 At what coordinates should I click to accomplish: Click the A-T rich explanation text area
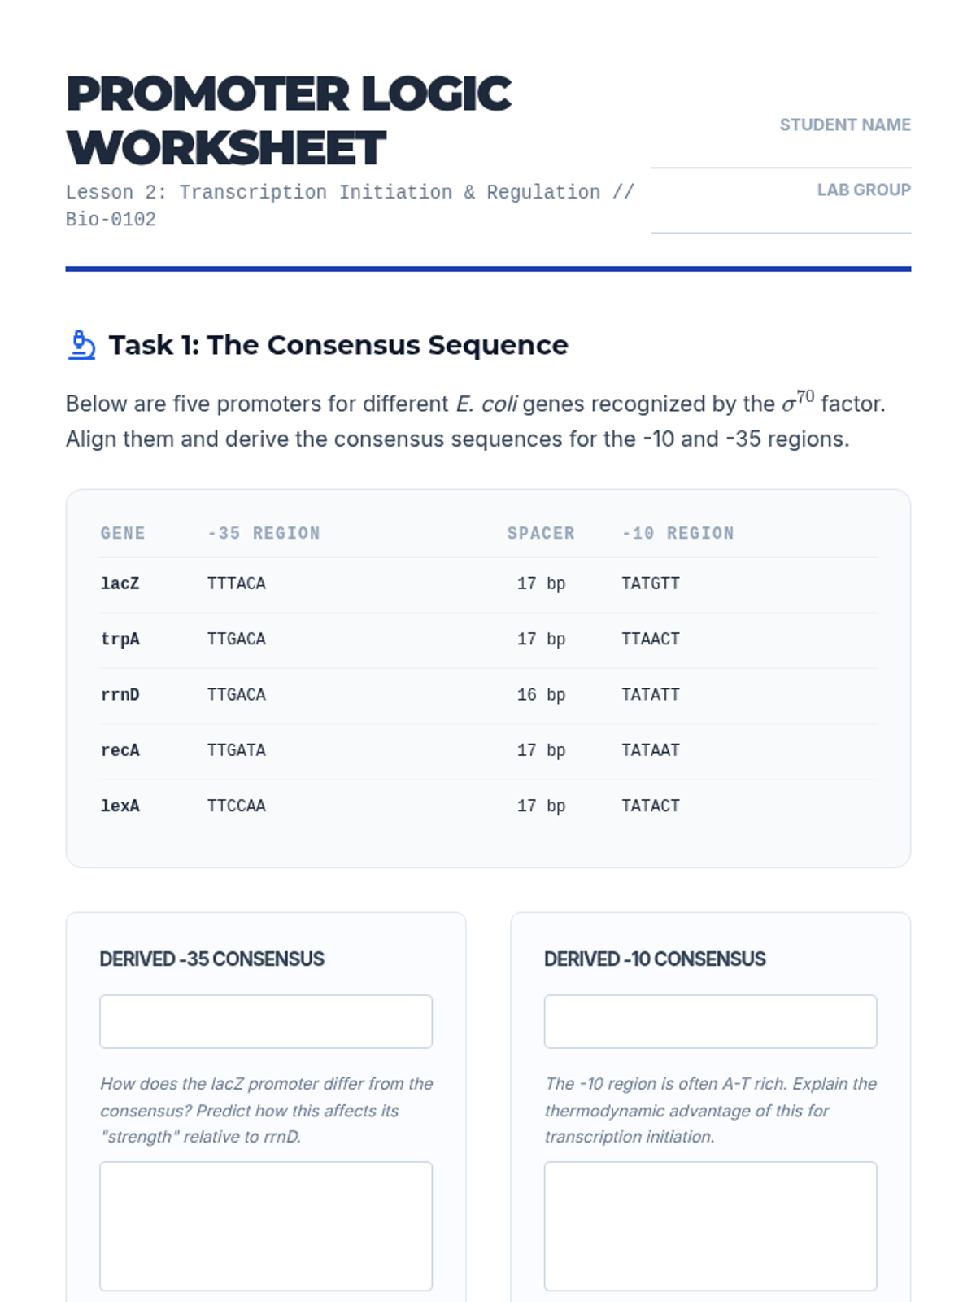click(x=710, y=1226)
